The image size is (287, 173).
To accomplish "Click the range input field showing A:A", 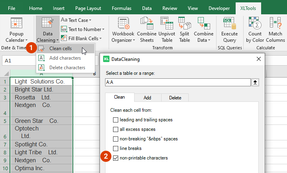I will coord(178,82).
